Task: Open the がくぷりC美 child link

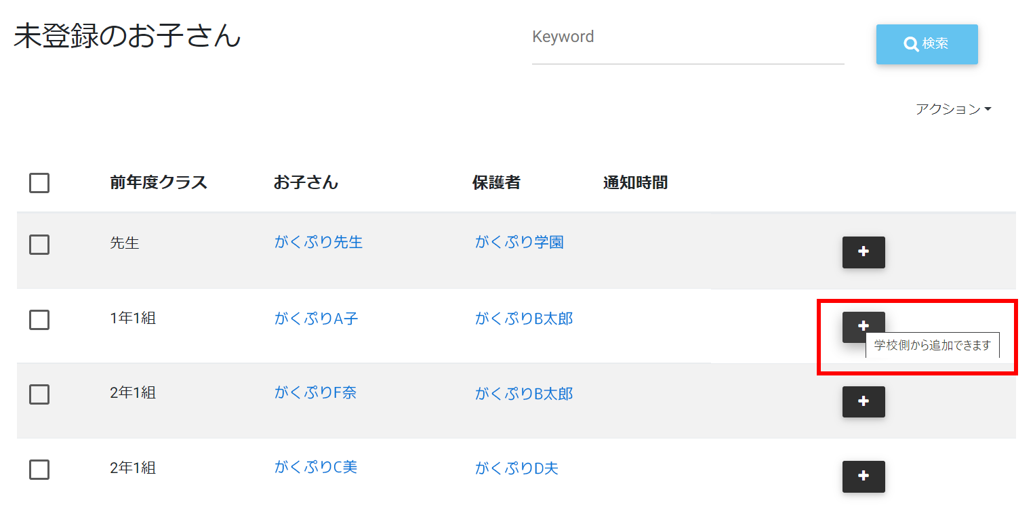Action: pyautogui.click(x=315, y=467)
